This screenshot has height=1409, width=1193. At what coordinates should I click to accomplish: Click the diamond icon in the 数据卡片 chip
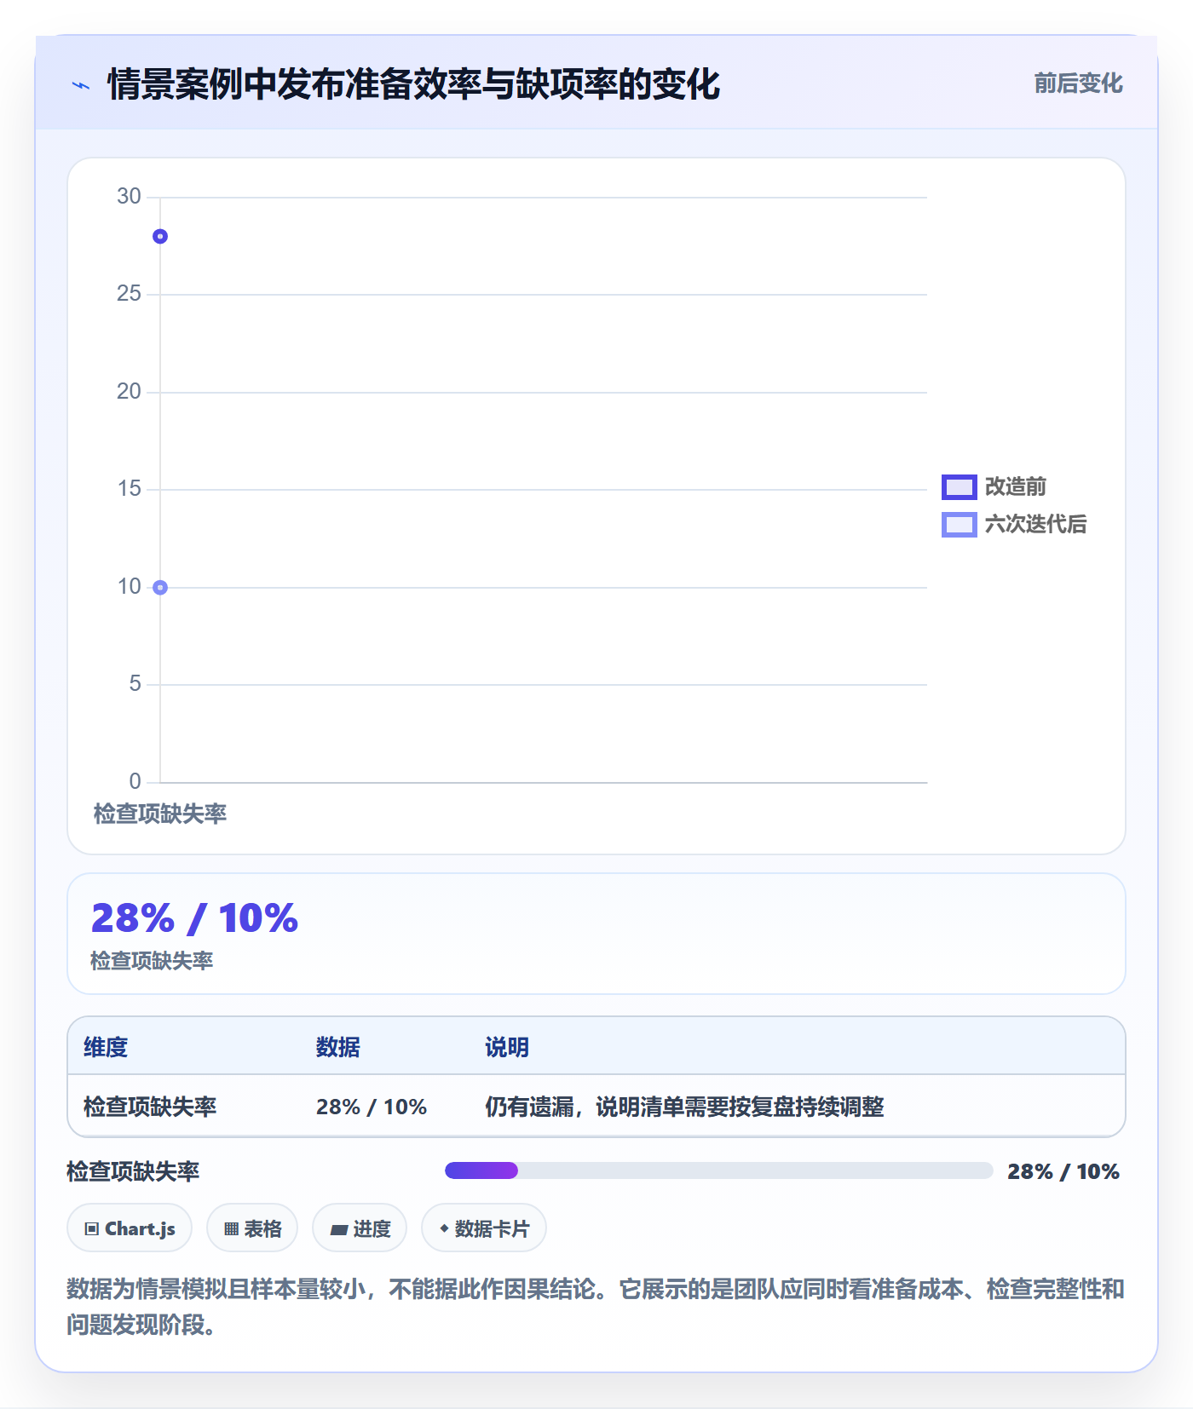click(x=444, y=1228)
